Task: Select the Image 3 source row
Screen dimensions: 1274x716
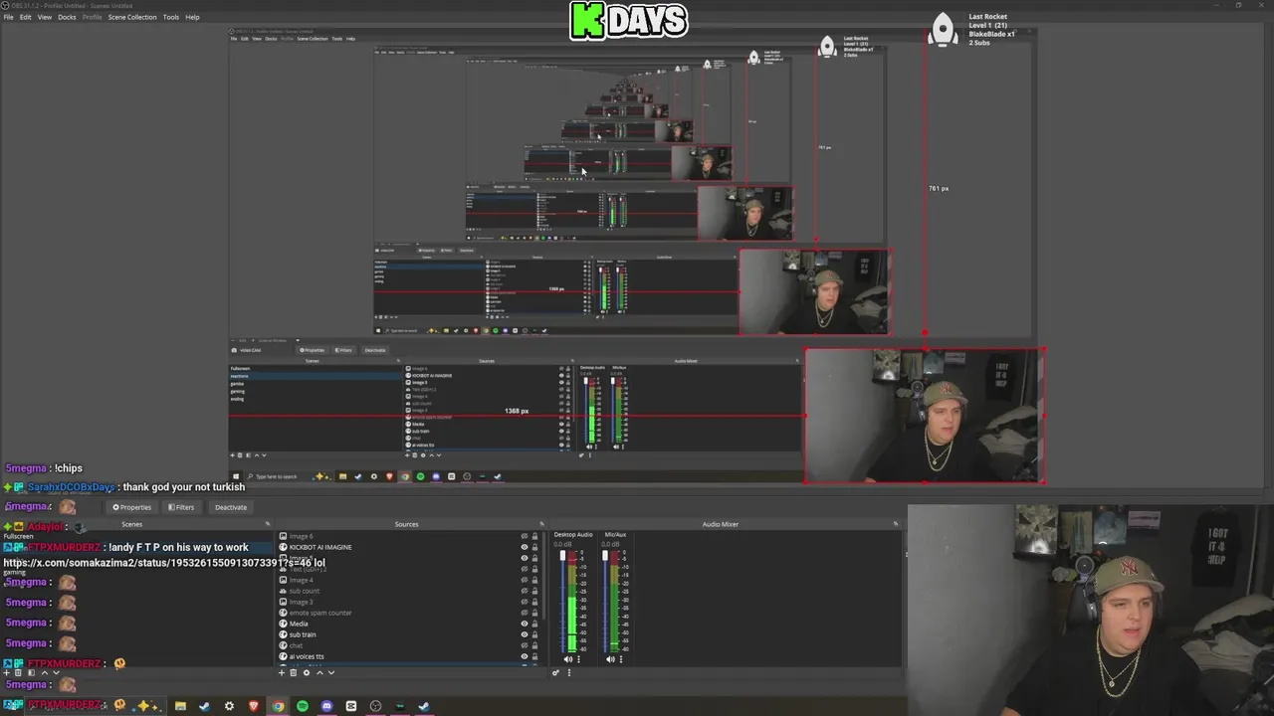Action: pos(410,602)
